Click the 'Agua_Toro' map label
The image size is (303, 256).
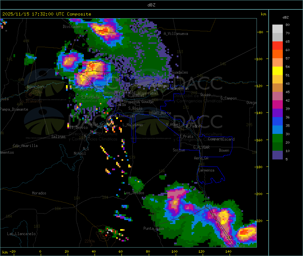36,87
